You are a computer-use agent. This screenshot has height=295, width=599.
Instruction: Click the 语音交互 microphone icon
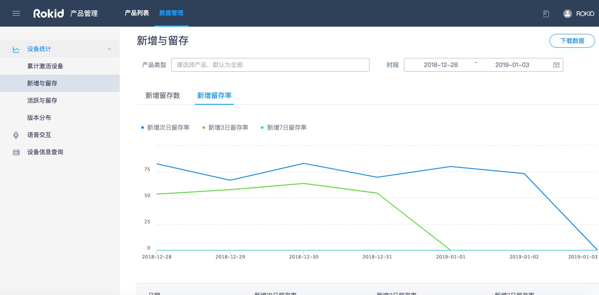click(x=16, y=135)
